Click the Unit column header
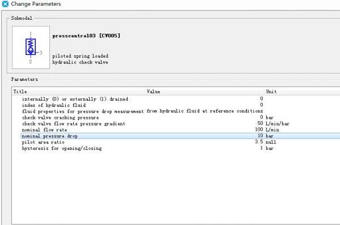Screen dimensions: 340x225 coord(271,92)
